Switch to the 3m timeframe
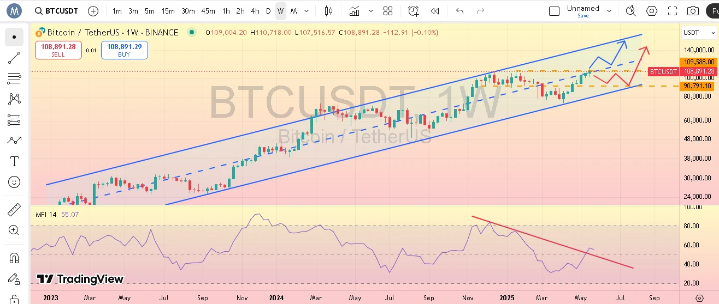This screenshot has height=304, width=719. pyautogui.click(x=133, y=11)
